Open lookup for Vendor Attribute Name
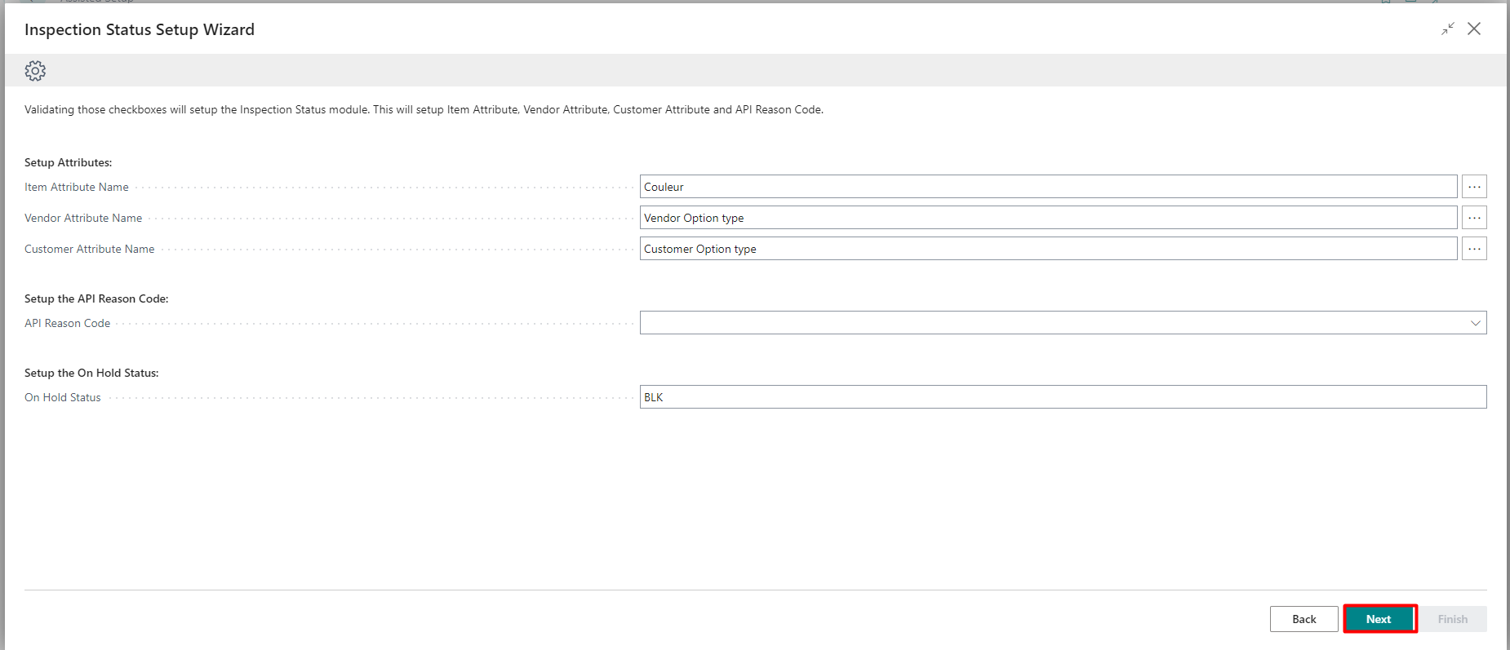Image resolution: width=1510 pixels, height=650 pixels. point(1474,218)
